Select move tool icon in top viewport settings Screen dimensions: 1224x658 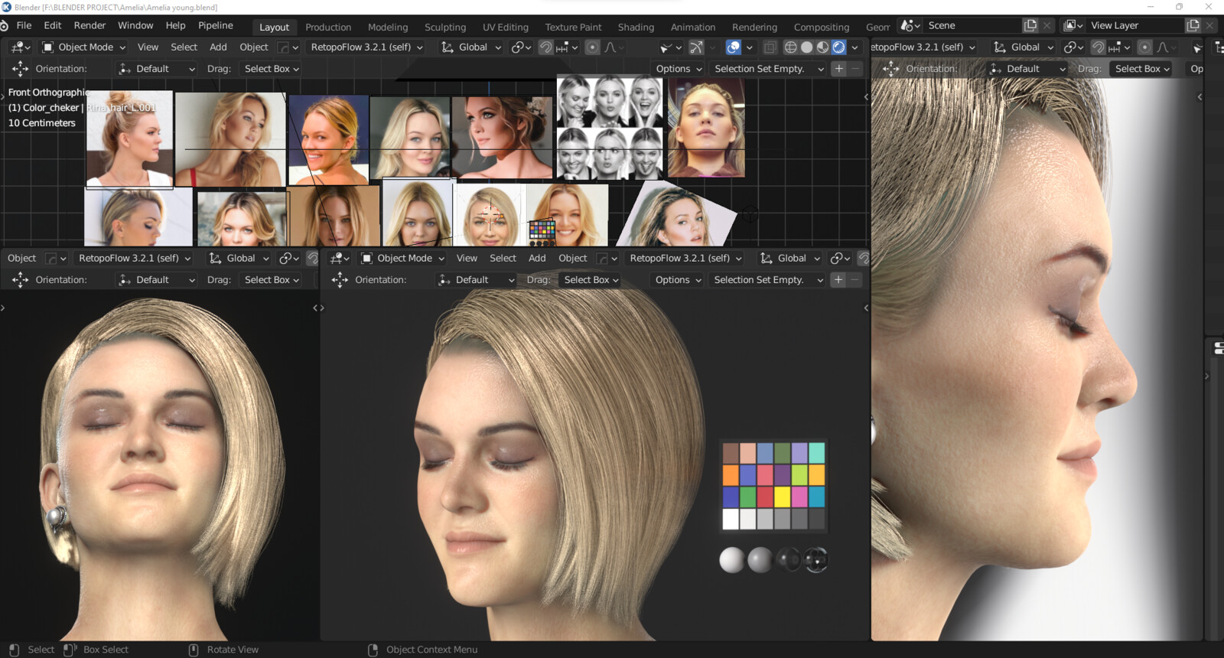pyautogui.click(x=21, y=68)
